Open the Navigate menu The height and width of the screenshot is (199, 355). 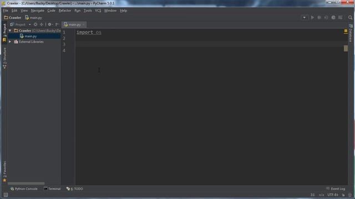coord(38,11)
